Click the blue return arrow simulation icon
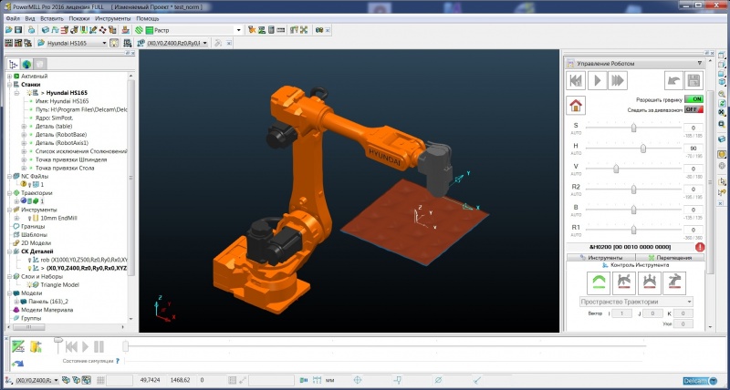Image resolution: width=730 pixels, height=390 pixels. (x=17, y=363)
